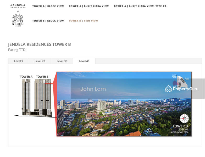Open Tower B | KLGCC View menu item
The width and height of the screenshot is (205, 157).
coord(48,21)
